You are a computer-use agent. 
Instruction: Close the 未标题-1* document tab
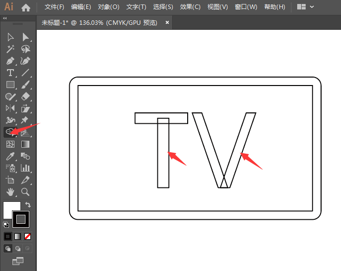coord(167,22)
